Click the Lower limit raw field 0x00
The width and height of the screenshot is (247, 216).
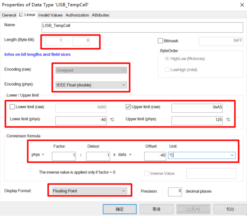click(x=81, y=108)
